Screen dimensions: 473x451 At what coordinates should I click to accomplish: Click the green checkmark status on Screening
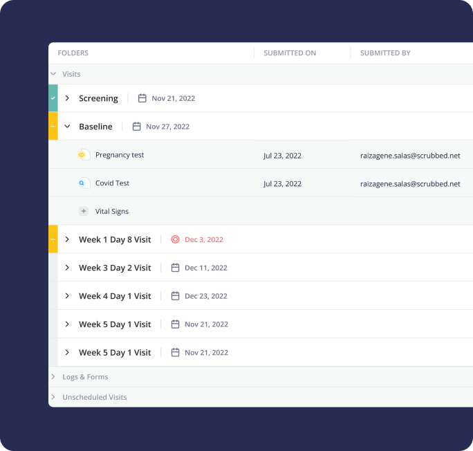[53, 98]
